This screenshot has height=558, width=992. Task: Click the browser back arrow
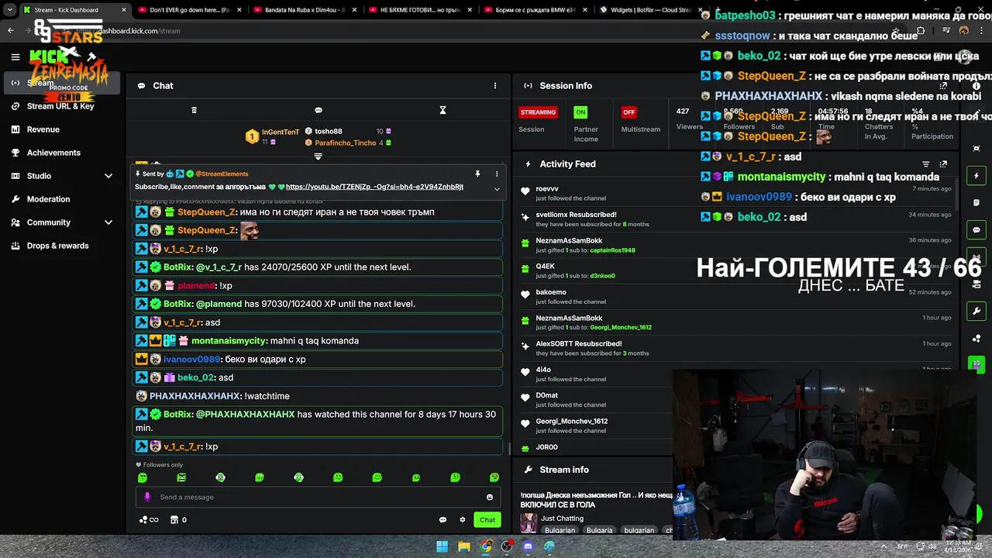tap(11, 31)
